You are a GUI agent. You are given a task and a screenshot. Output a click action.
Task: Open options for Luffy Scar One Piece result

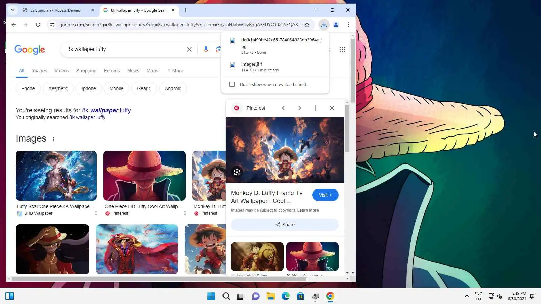pyautogui.click(x=96, y=213)
